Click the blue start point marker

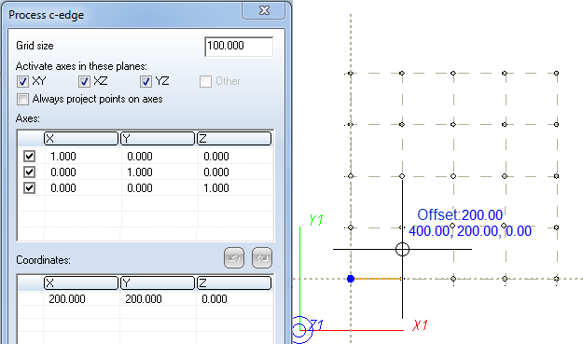(x=350, y=279)
